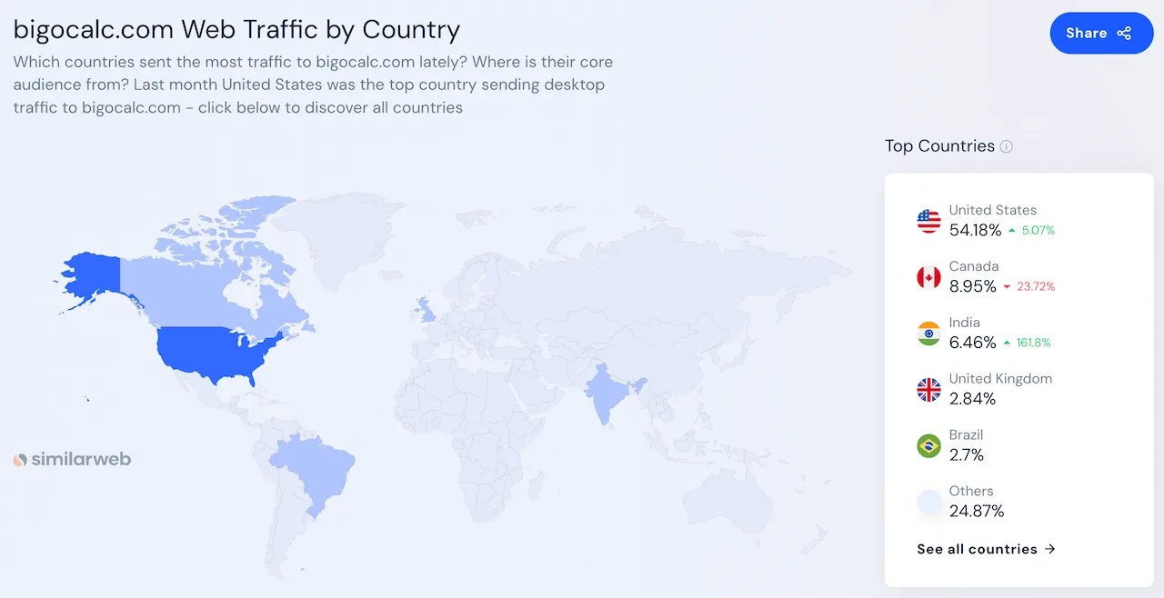Click the Share button
This screenshot has width=1164, height=598.
coord(1100,34)
